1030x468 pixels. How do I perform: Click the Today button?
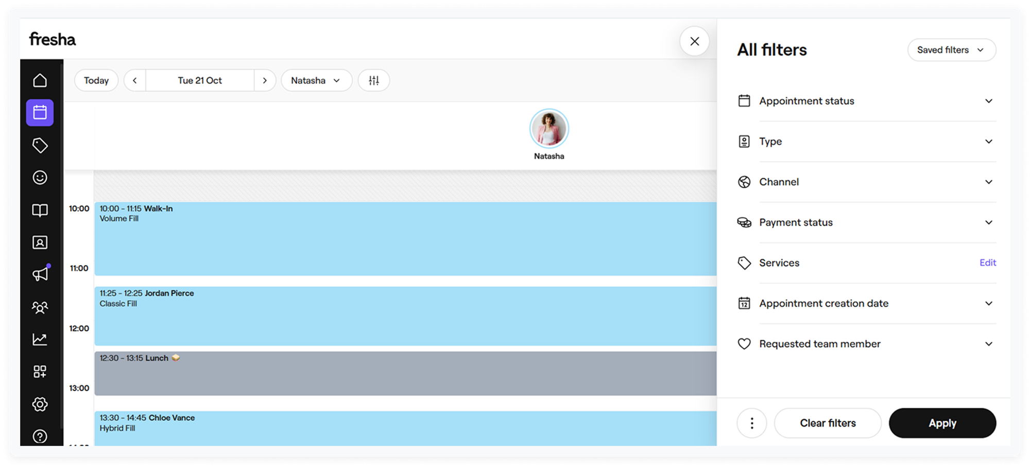click(x=96, y=80)
